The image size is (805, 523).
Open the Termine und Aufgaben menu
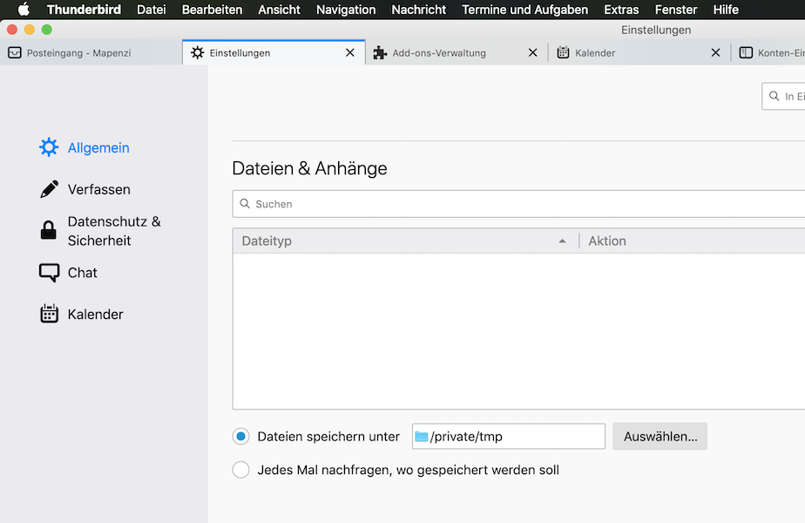tap(524, 10)
